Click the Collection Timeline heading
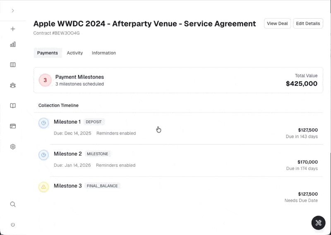The height and width of the screenshot is (235, 331). pos(58,106)
